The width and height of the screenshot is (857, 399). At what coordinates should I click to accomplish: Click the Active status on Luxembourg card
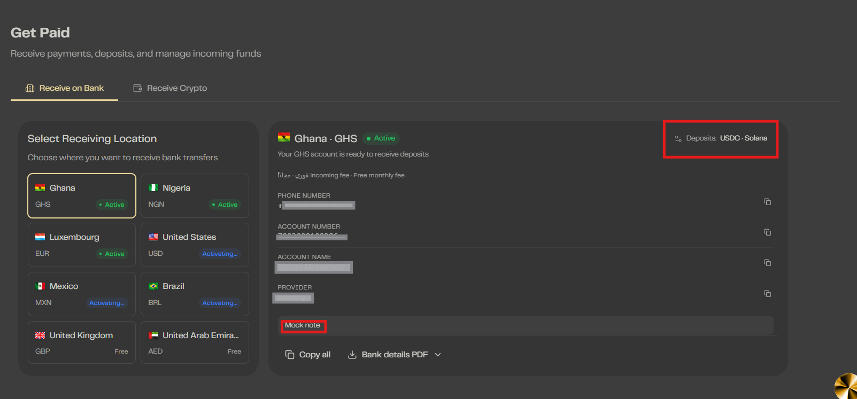(112, 254)
